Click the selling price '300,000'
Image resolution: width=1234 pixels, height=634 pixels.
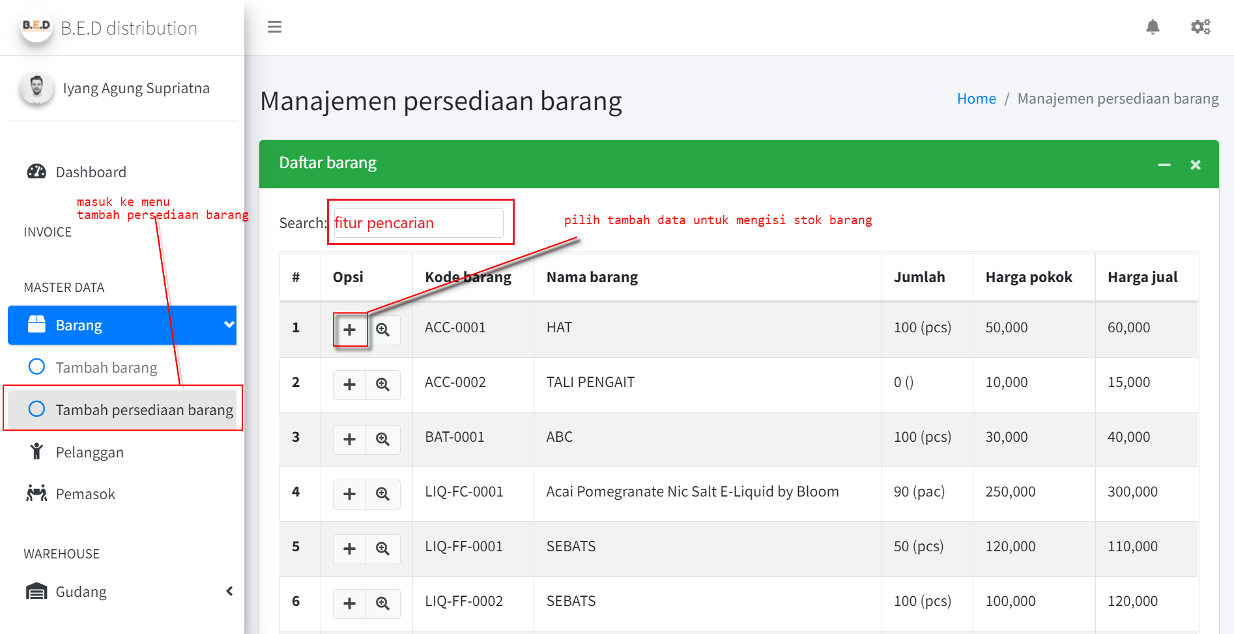tap(1132, 491)
